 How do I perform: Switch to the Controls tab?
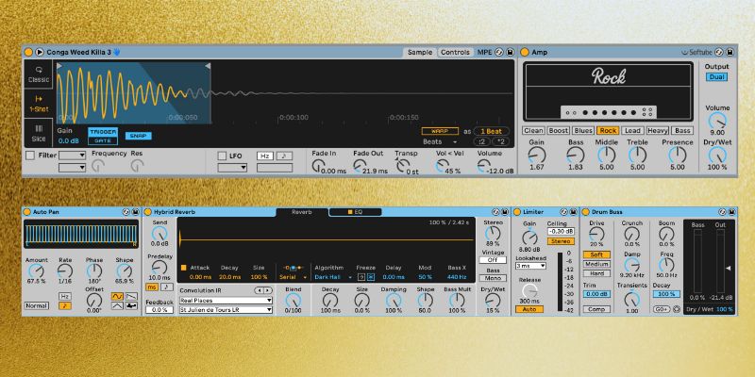455,53
